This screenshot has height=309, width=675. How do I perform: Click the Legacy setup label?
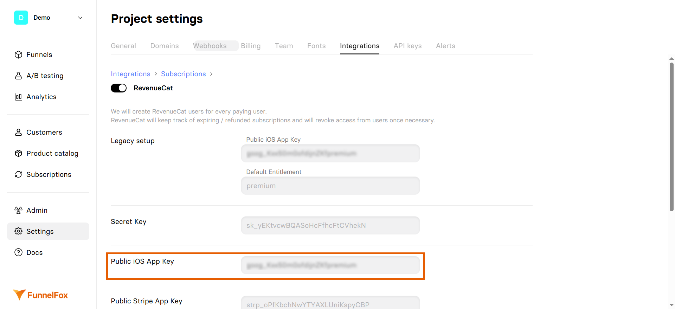coord(133,141)
